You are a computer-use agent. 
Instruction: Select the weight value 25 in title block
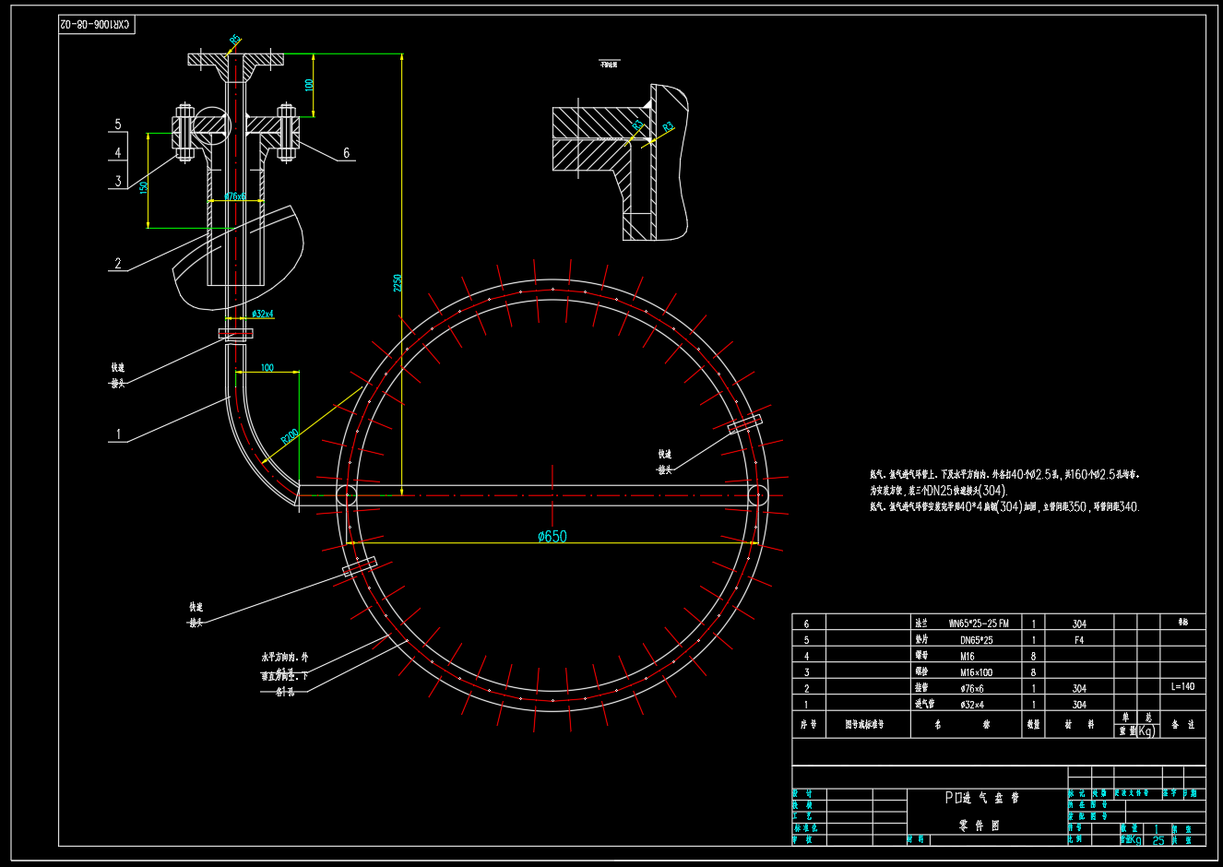pos(1158,840)
